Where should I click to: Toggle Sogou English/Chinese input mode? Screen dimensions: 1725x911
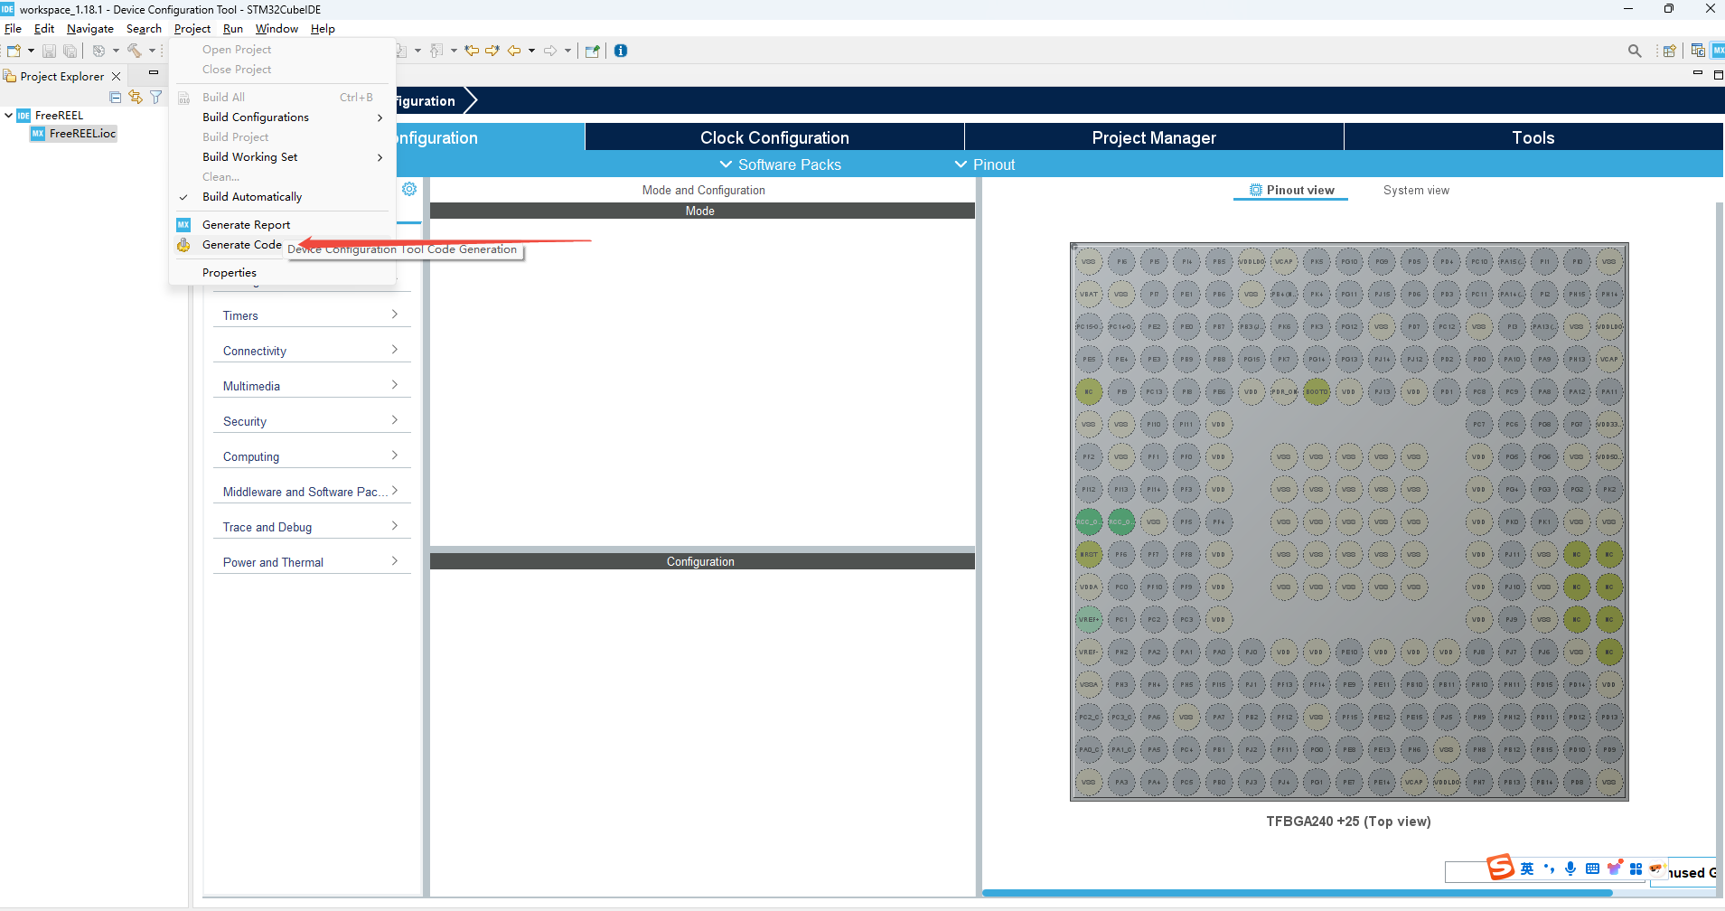pyautogui.click(x=1527, y=869)
